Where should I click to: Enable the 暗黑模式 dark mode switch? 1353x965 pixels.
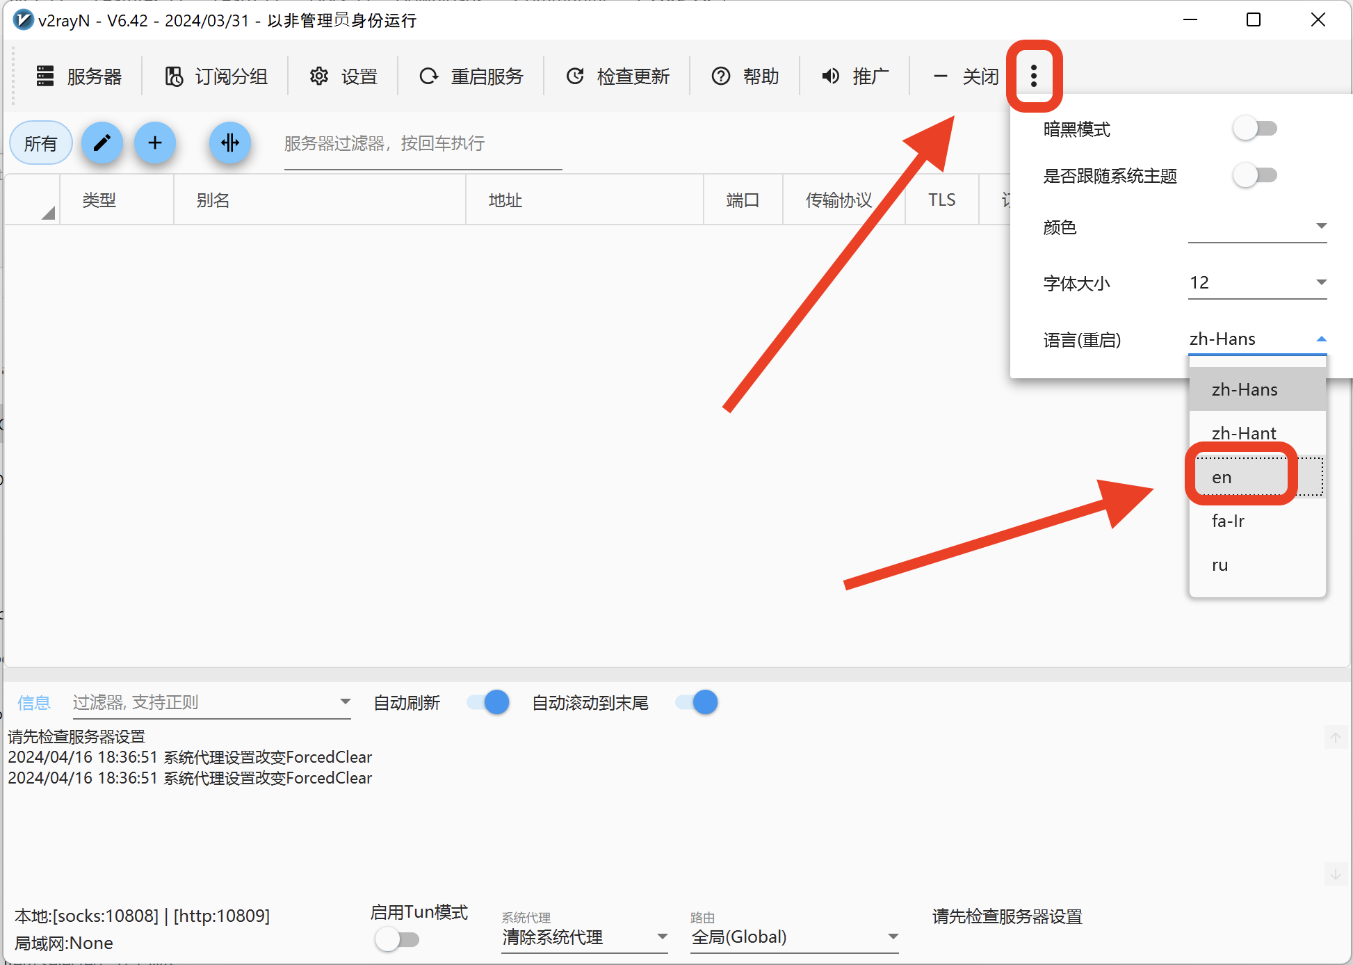coord(1255,129)
